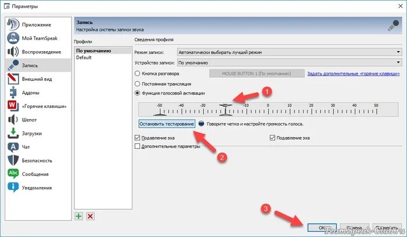Image resolution: width=407 pixels, height=237 pixels.
Task: Click the Безопасность label in sidebar
Action: point(37,161)
